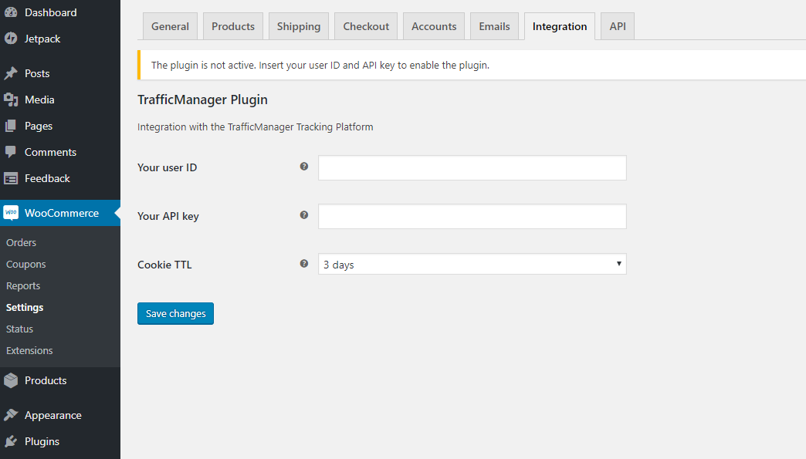Click the Jetpack logo icon
Screen dimensions: 806x459
point(10,39)
